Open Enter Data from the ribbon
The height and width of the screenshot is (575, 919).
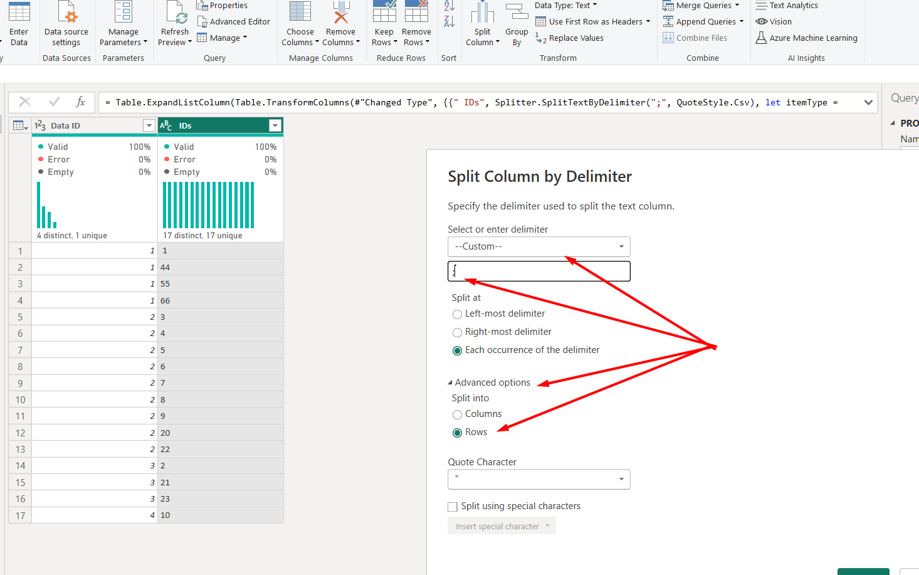click(19, 24)
